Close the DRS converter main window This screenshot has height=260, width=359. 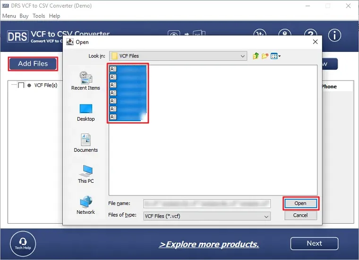click(348, 6)
